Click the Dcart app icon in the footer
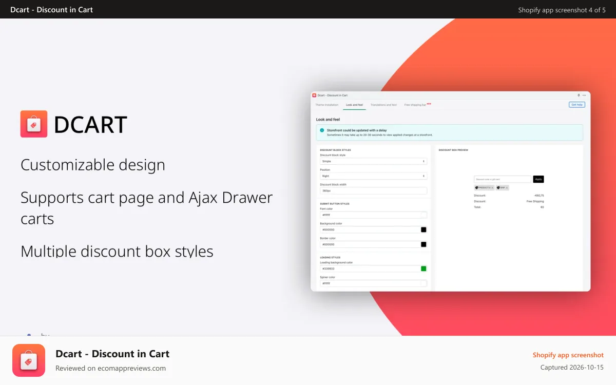Screen dimensions: 616x385 pos(29,360)
